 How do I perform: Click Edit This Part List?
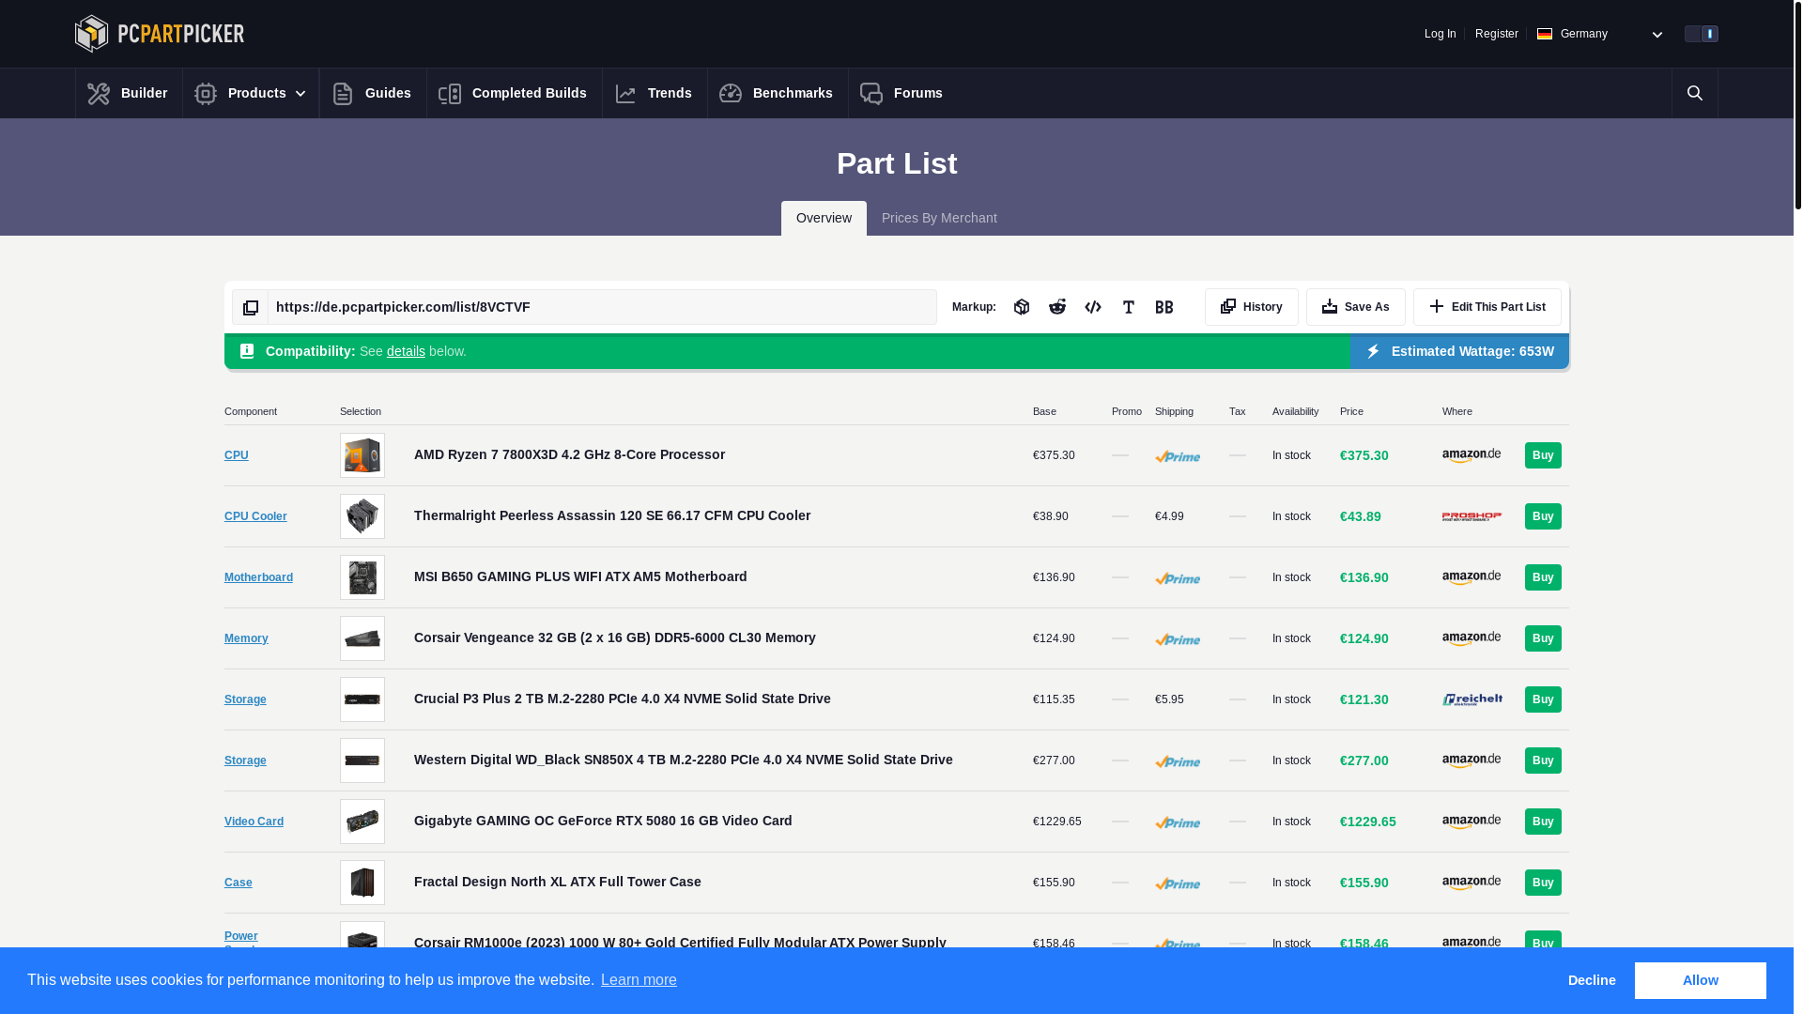1487,307
